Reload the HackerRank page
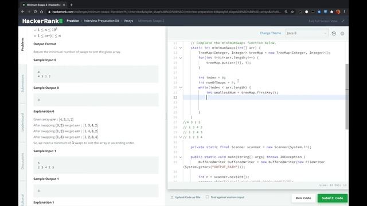 click(x=35, y=11)
